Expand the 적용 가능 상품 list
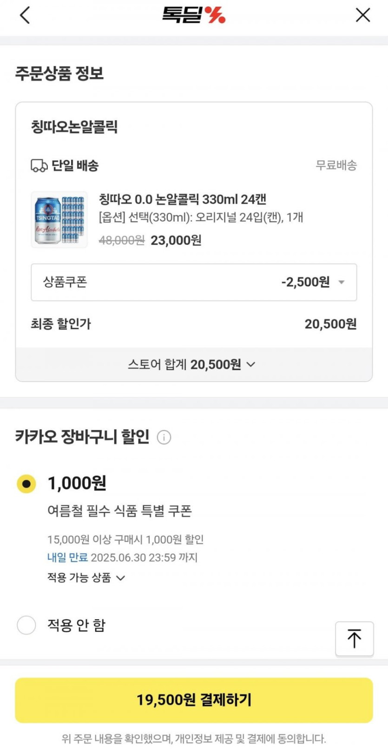388x751 pixels. pyautogui.click(x=86, y=578)
